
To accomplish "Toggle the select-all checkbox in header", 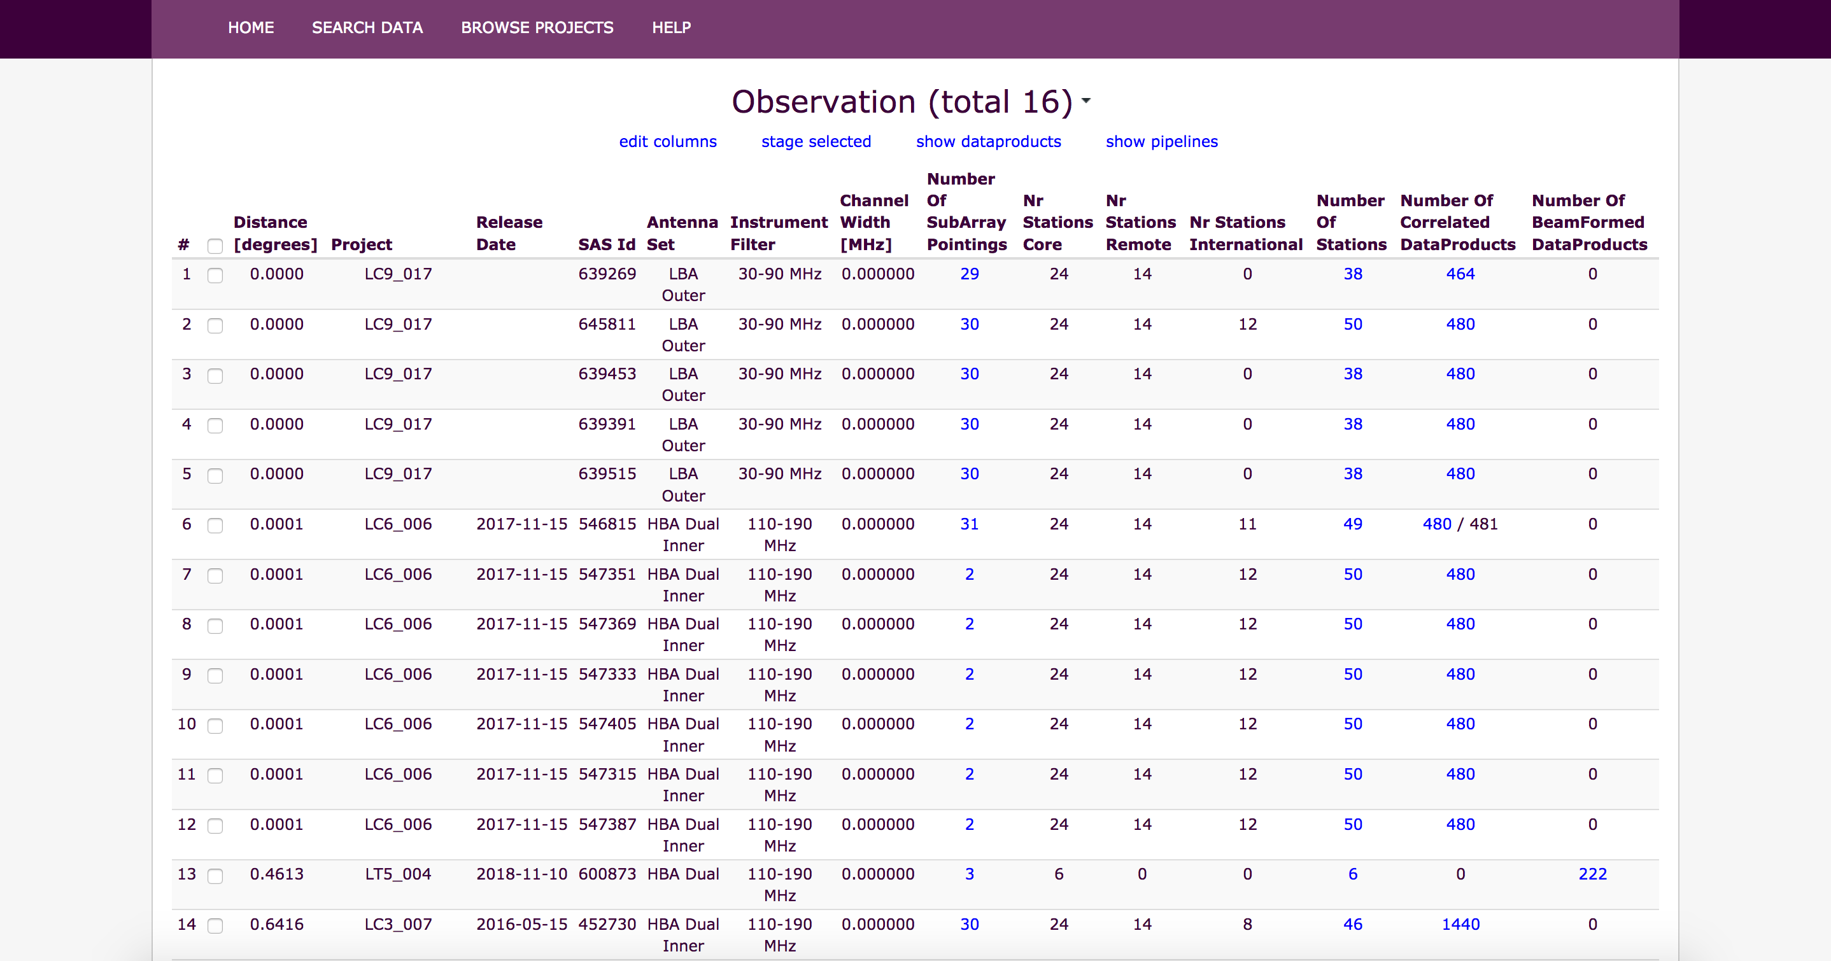I will click(x=215, y=246).
